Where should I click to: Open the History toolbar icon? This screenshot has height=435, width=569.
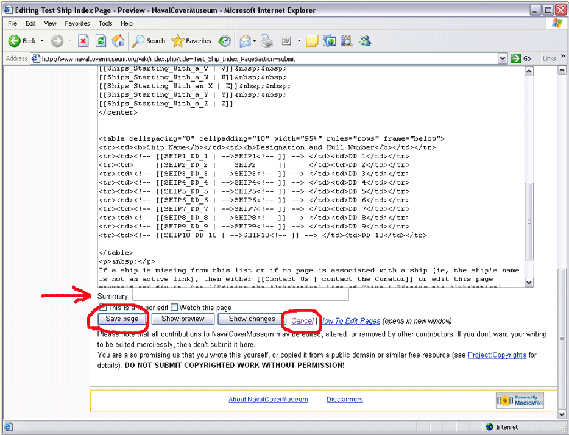click(x=224, y=41)
